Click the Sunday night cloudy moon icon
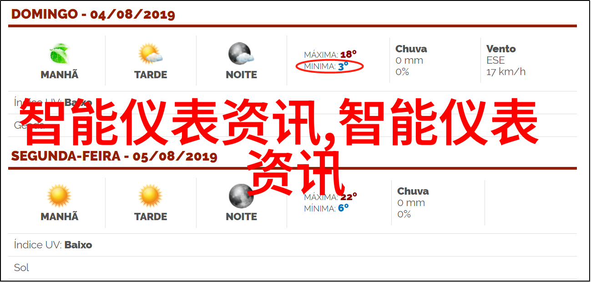The image size is (591, 282). click(241, 54)
